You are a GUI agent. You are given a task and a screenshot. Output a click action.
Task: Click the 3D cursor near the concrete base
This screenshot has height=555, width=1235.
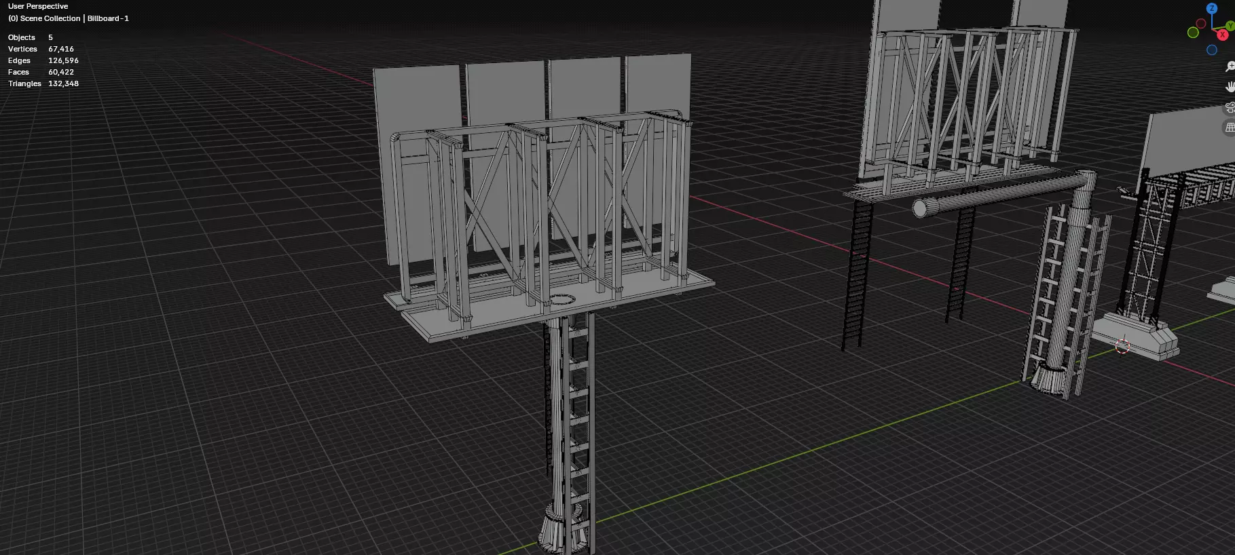(1122, 346)
